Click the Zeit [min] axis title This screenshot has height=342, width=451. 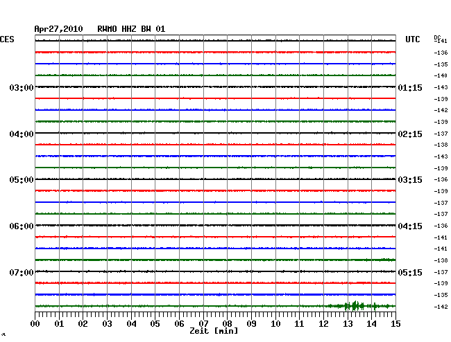pos(214,331)
